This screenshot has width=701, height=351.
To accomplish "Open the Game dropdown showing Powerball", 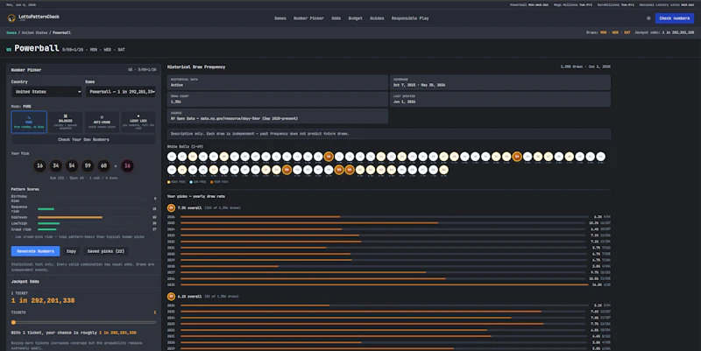I will click(121, 92).
